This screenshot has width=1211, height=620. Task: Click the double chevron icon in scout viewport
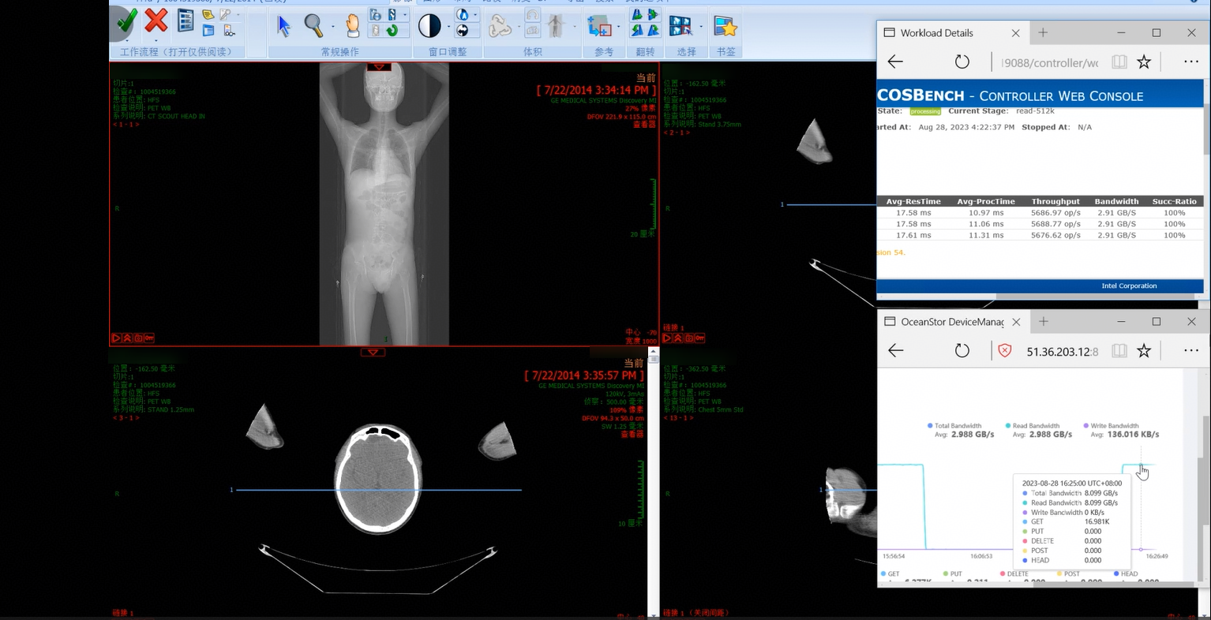point(127,338)
